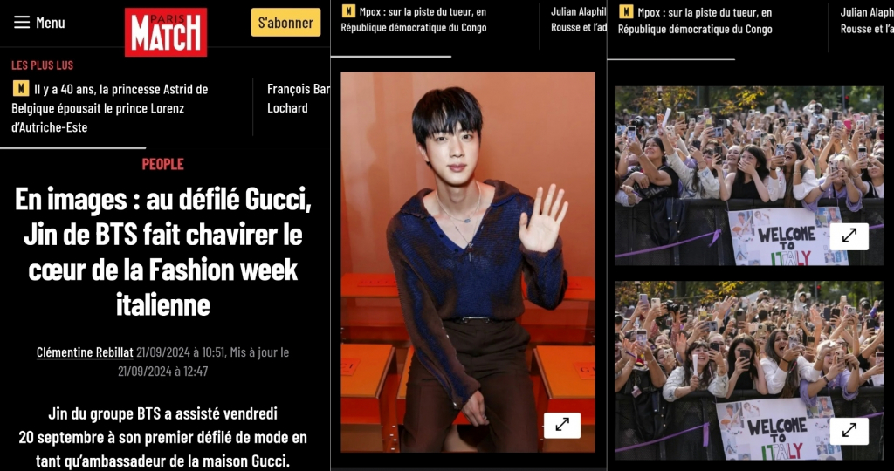894x471 pixels.
Task: Click the top Welcome to Italy crowd photo
Action: (x=749, y=176)
